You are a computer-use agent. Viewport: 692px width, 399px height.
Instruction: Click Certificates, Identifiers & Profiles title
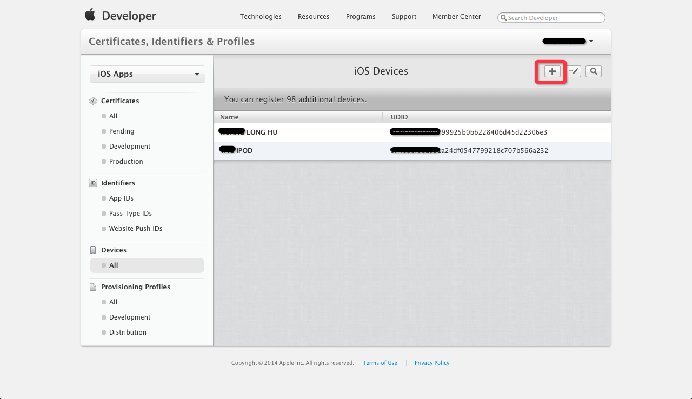[171, 42]
